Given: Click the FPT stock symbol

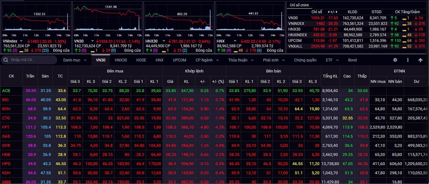Looking at the screenshot, I should tap(6, 127).
